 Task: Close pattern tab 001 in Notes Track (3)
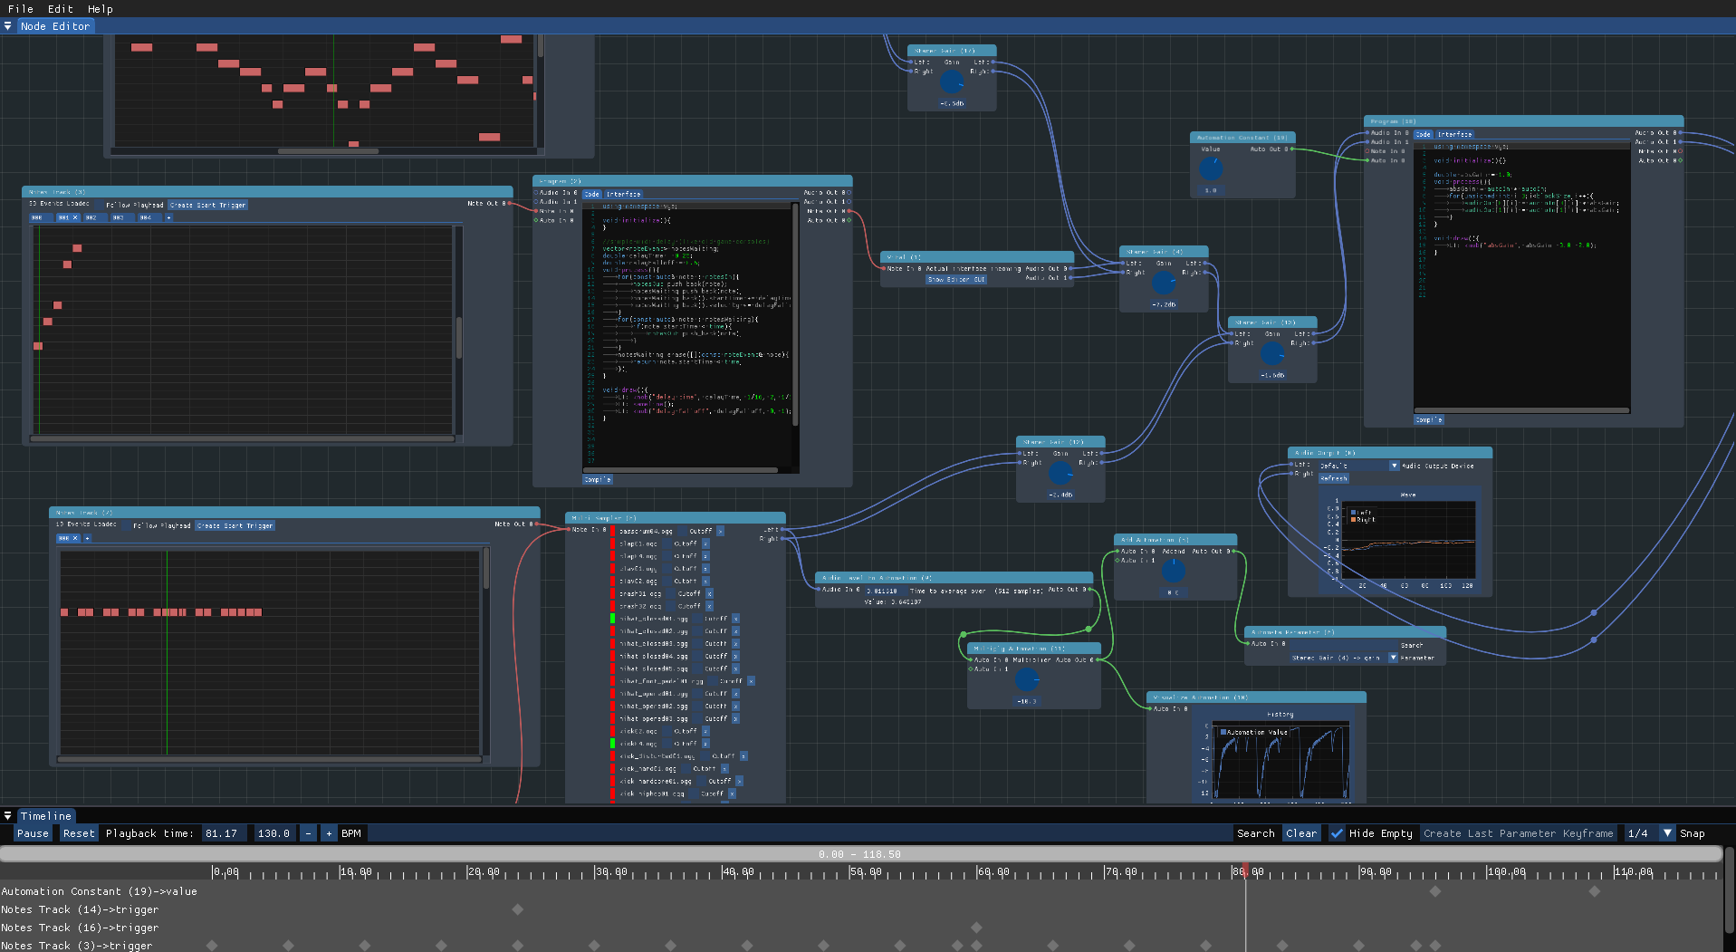75,217
